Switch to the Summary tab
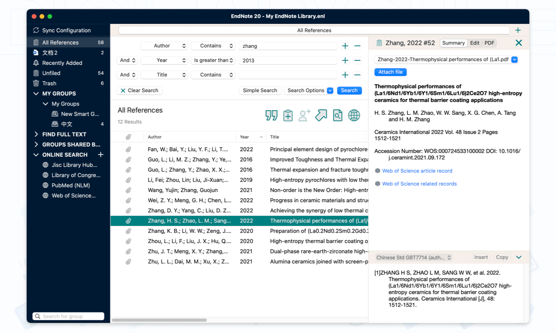 click(x=453, y=43)
